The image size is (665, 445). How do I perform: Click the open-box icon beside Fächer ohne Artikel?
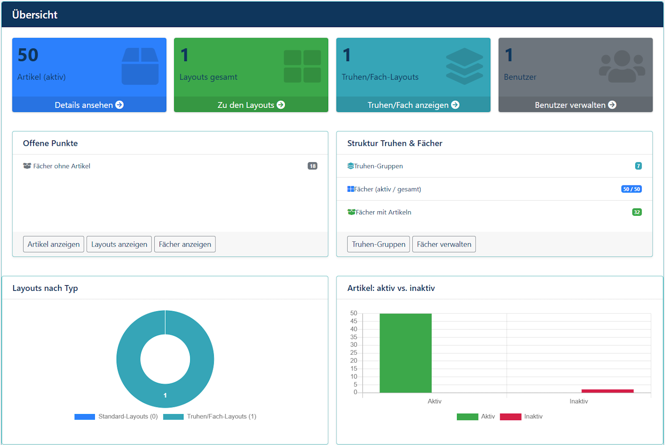[x=27, y=166]
